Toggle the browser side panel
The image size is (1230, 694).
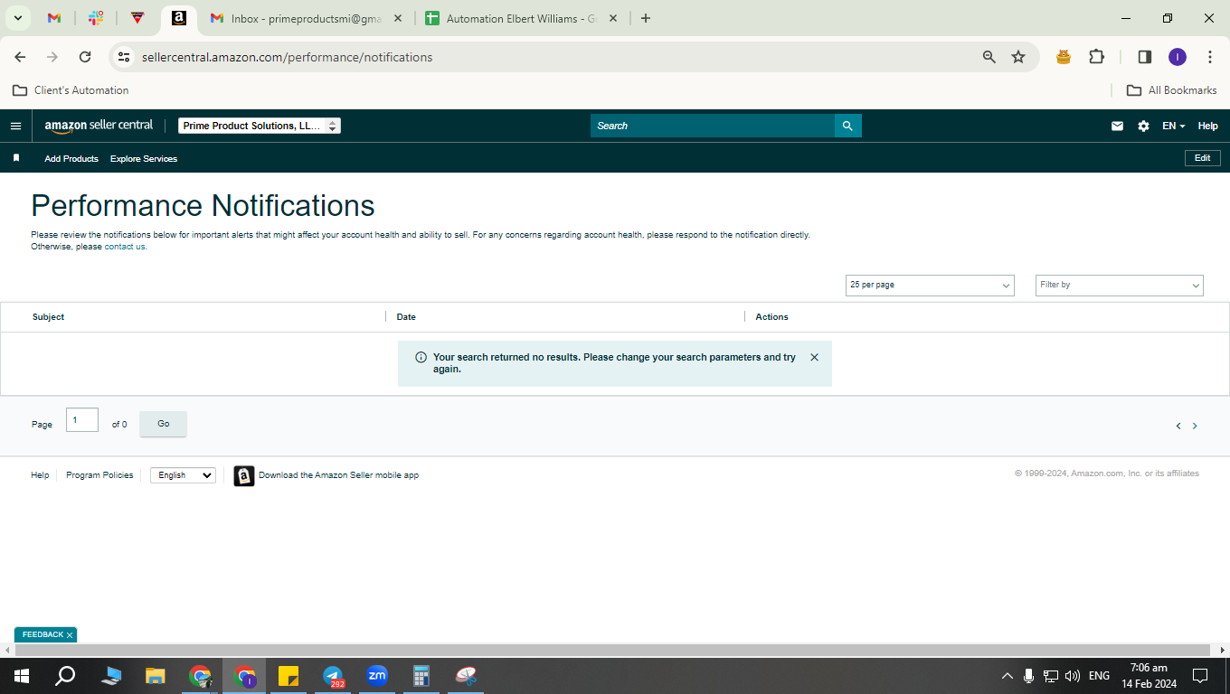tap(1144, 57)
